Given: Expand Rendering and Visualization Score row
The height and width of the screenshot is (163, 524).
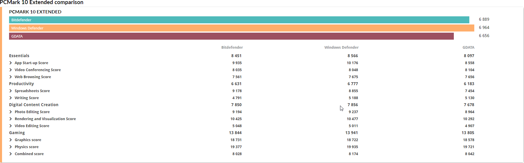Looking at the screenshot, I should point(11,119).
